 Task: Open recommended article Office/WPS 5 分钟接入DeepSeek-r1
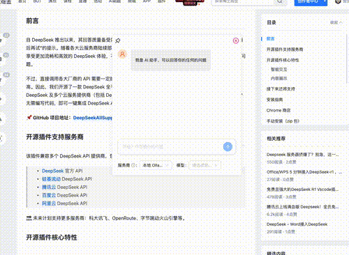click(304, 172)
